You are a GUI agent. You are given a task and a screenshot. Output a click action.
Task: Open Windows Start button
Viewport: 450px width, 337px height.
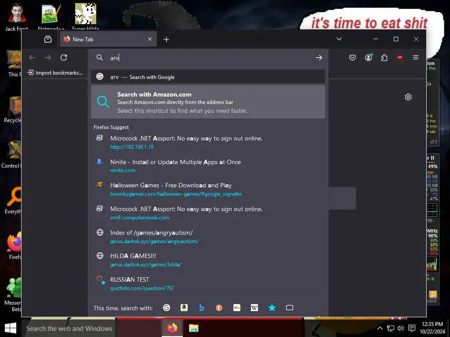click(11, 328)
